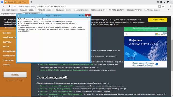
Task: Open the новости sidebar link
Action: point(7,33)
